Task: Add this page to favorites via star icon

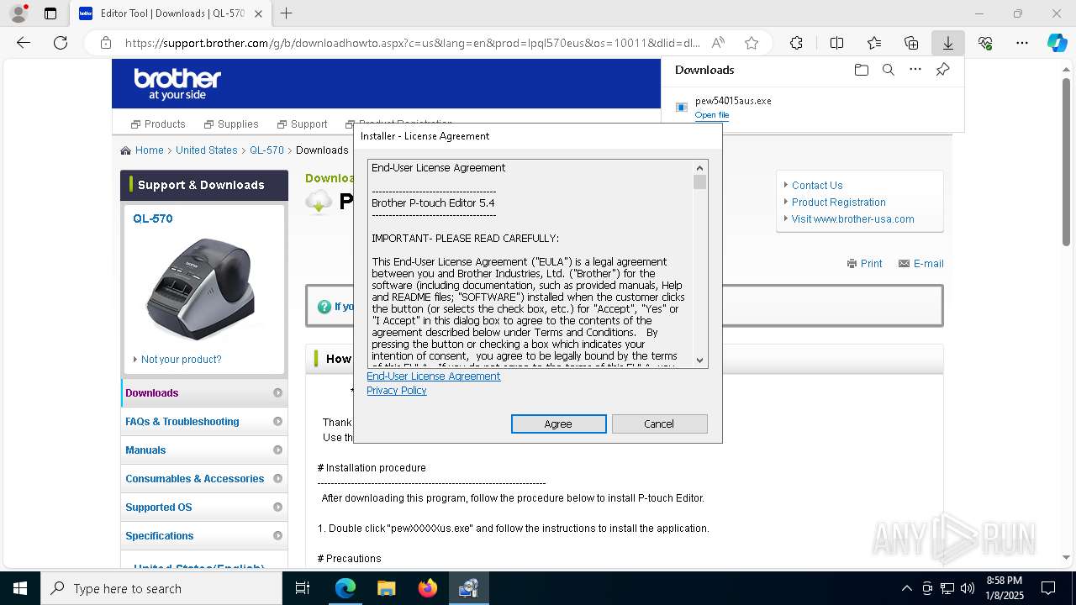Action: pyautogui.click(x=752, y=43)
